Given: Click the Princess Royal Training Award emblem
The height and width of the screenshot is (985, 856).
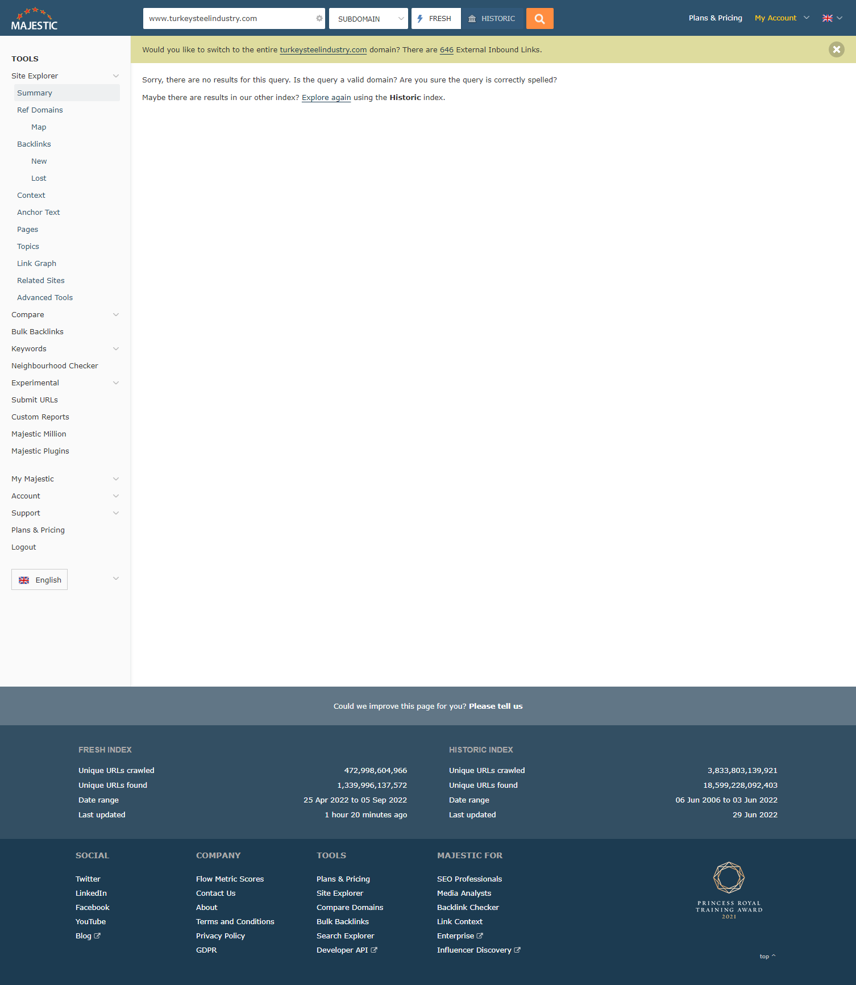Looking at the screenshot, I should (x=729, y=890).
